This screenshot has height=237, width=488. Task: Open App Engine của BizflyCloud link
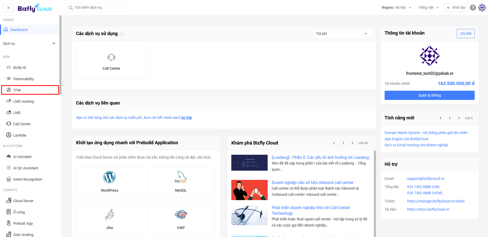click(406, 139)
